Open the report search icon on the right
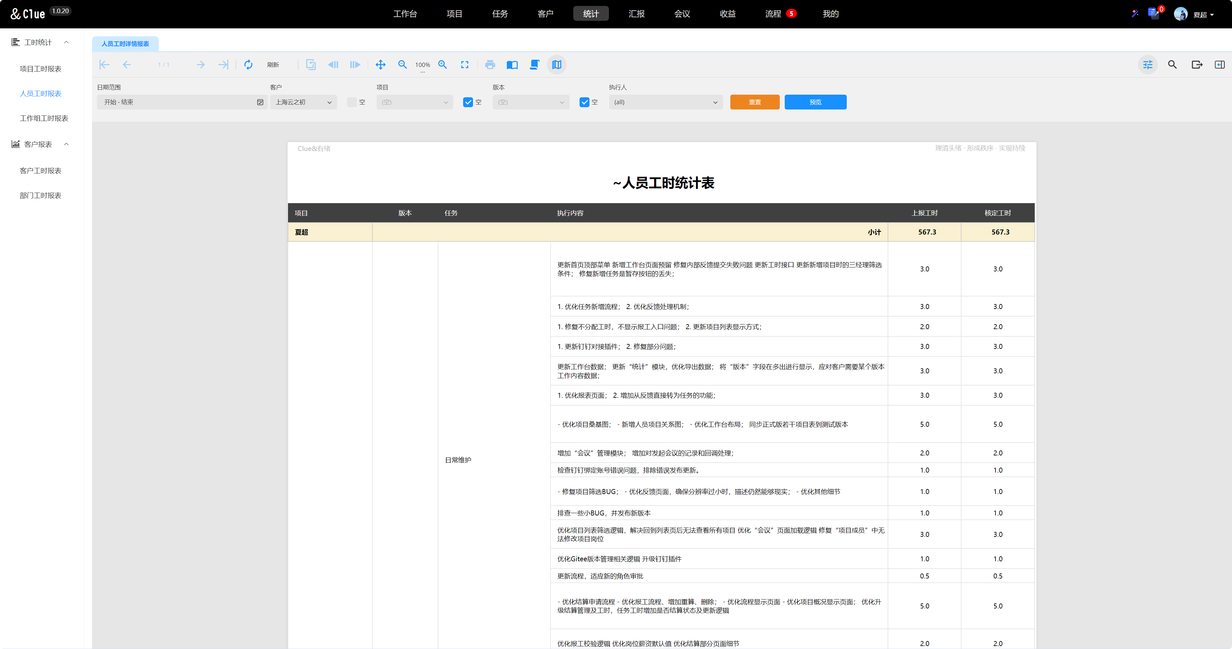Image resolution: width=1232 pixels, height=649 pixels. 1172,65
